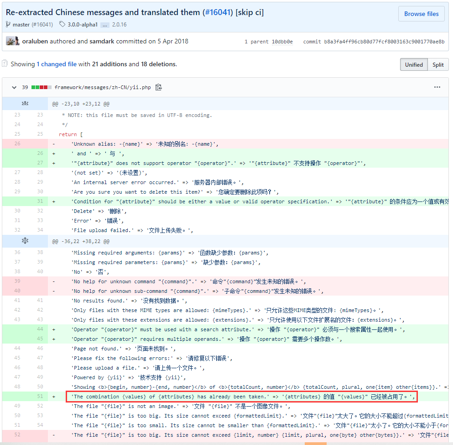Click the horizontal scrollbar thumb at bottom
453x445 pixels.
click(316, 444)
